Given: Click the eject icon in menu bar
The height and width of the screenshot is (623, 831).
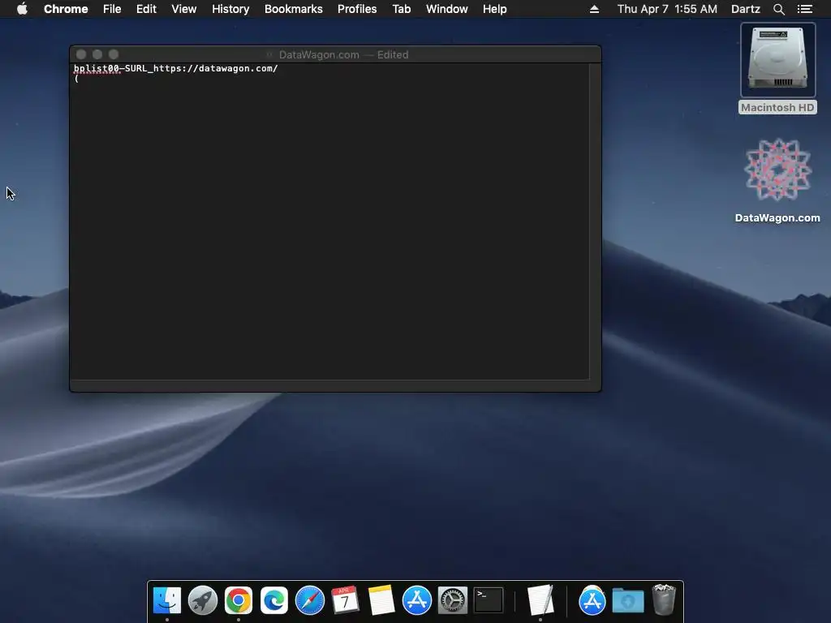Looking at the screenshot, I should [x=594, y=9].
